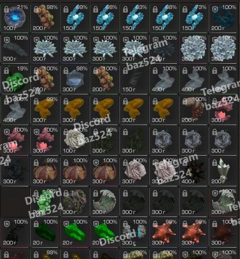Pick the blue spiral crystal showing 93%
The width and height of the screenshot is (240, 259).
pos(134,17)
